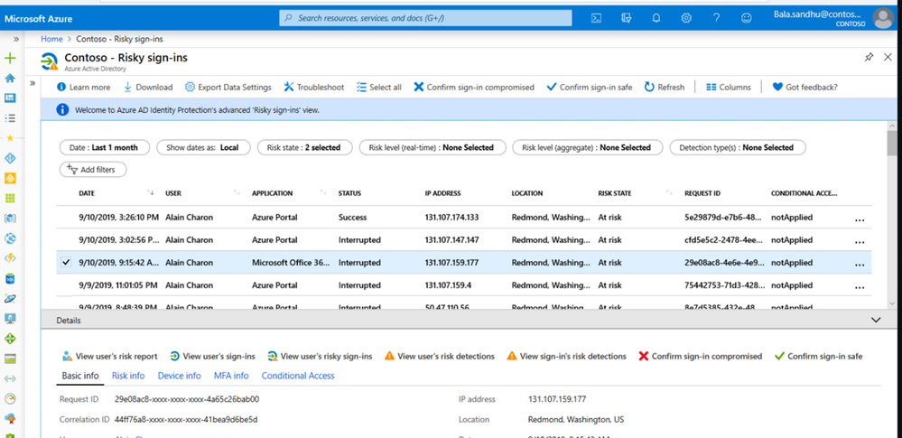Click green plus Create a resource icon
The image size is (902, 438).
tap(10, 58)
